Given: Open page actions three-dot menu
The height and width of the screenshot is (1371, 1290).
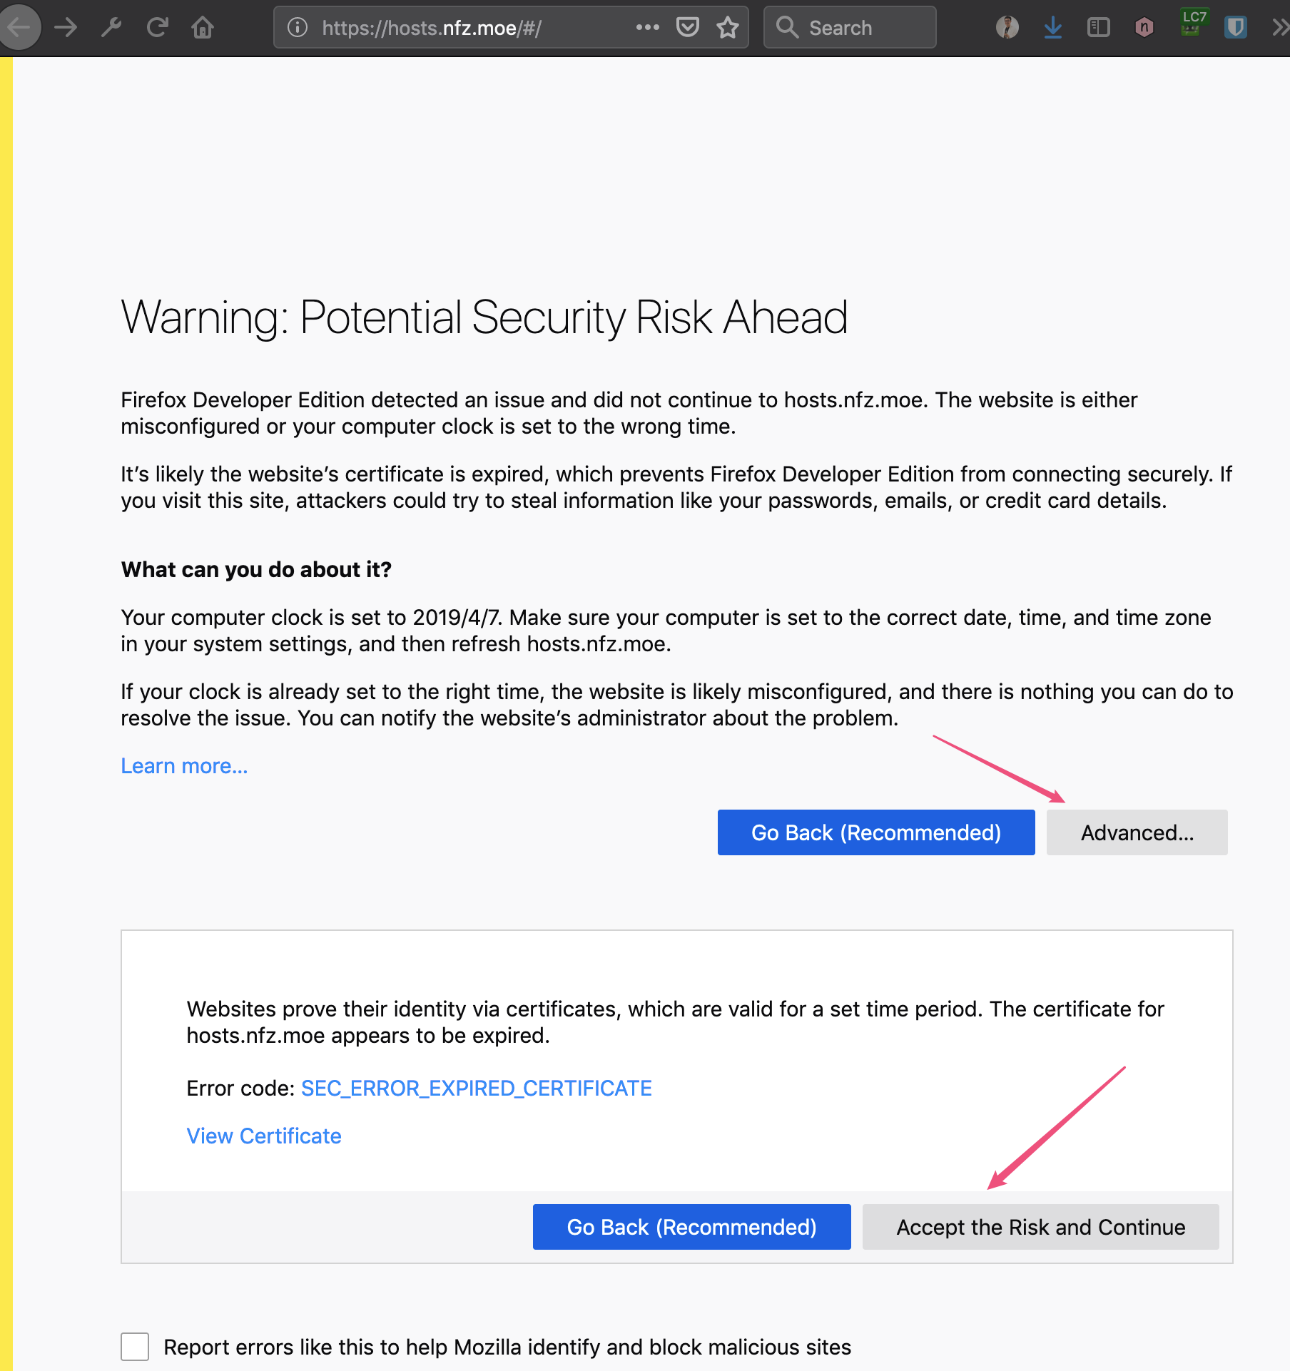Looking at the screenshot, I should coord(647,28).
